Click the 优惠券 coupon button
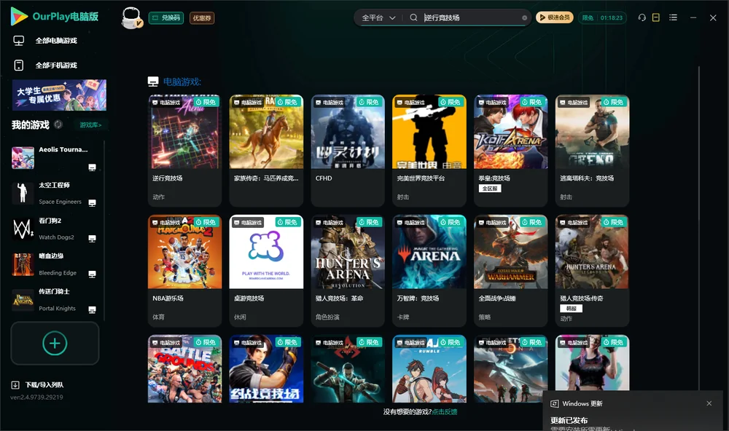This screenshot has height=431, width=729. point(202,17)
